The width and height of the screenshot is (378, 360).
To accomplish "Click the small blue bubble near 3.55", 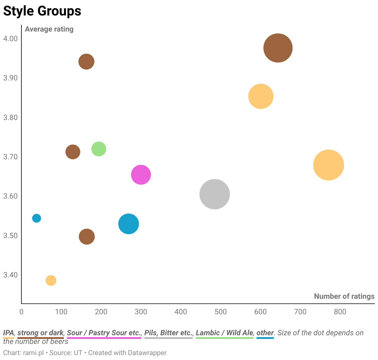I will pyautogui.click(x=37, y=218).
